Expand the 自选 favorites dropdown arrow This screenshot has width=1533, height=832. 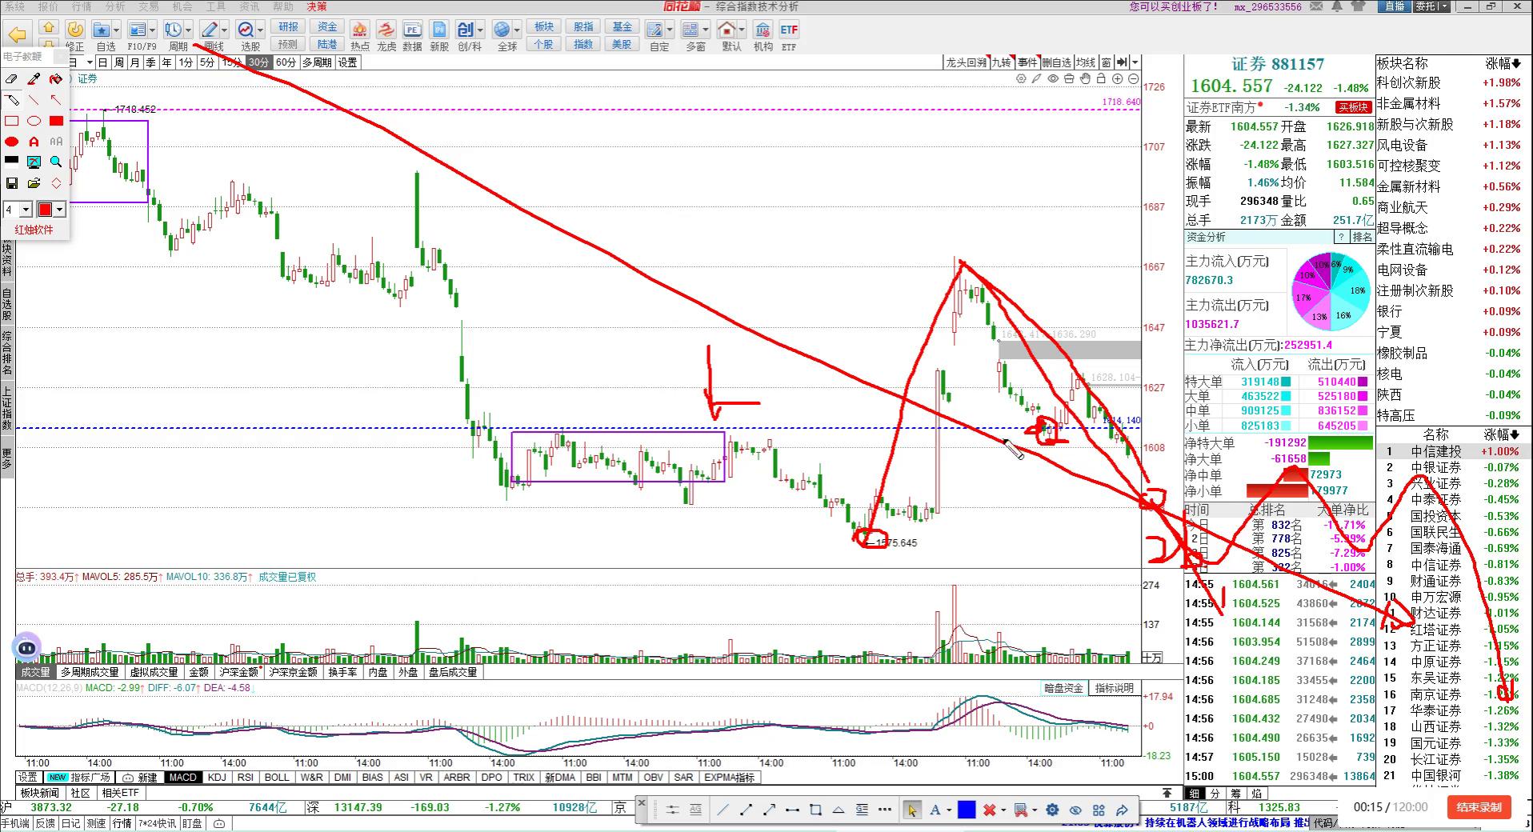[116, 30]
